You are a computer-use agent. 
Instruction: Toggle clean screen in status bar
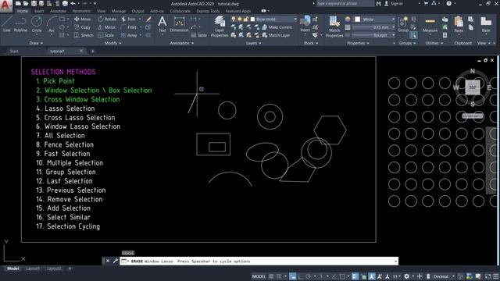[x=487, y=276]
